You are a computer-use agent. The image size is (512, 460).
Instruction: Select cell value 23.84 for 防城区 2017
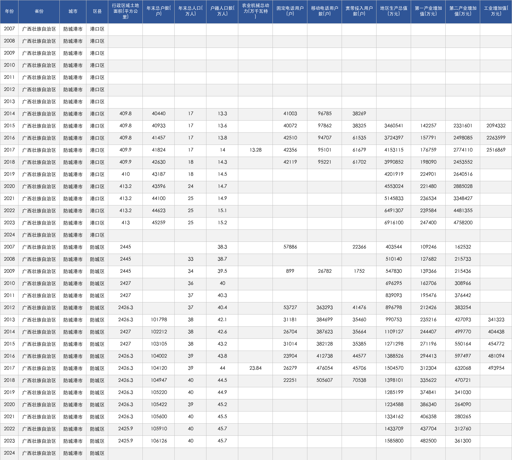256,368
